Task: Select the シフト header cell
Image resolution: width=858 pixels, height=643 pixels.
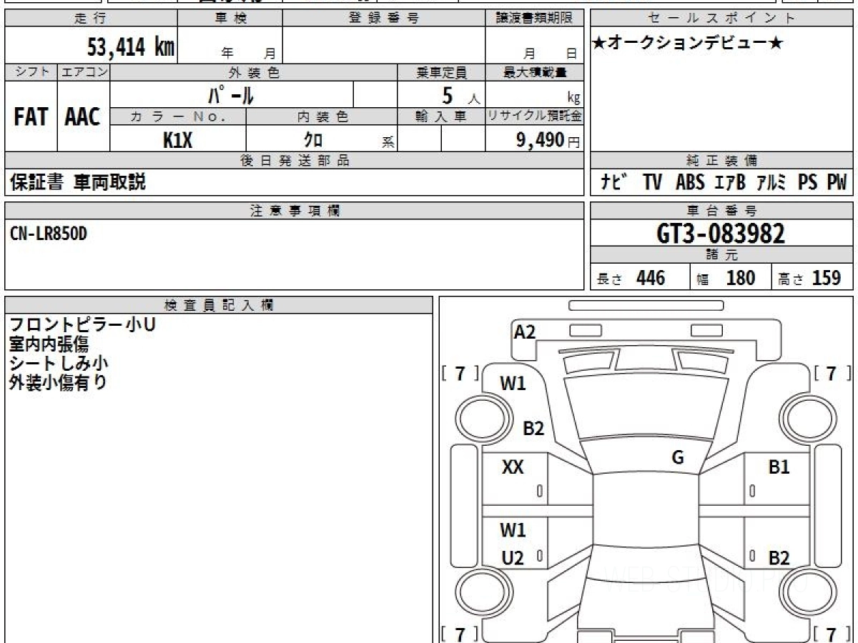Action: 31,72
